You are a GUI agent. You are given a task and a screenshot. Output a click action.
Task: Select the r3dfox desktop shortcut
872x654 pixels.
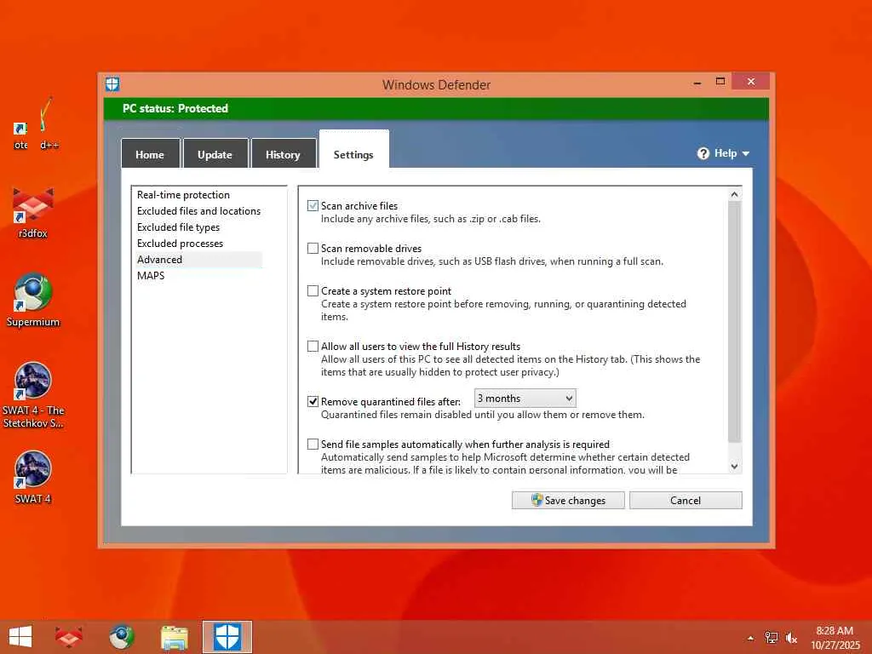(x=33, y=213)
